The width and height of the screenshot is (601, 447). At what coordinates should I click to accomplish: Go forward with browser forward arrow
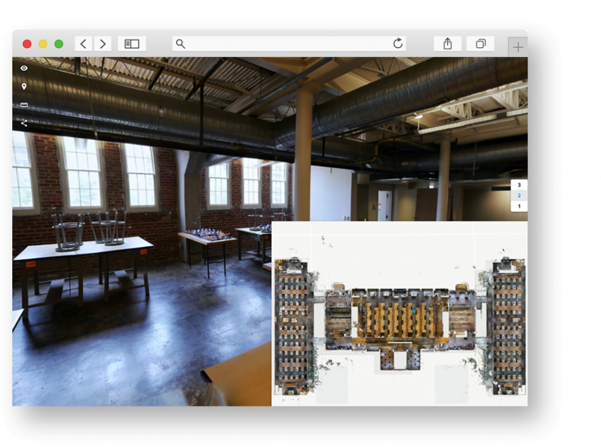[102, 43]
